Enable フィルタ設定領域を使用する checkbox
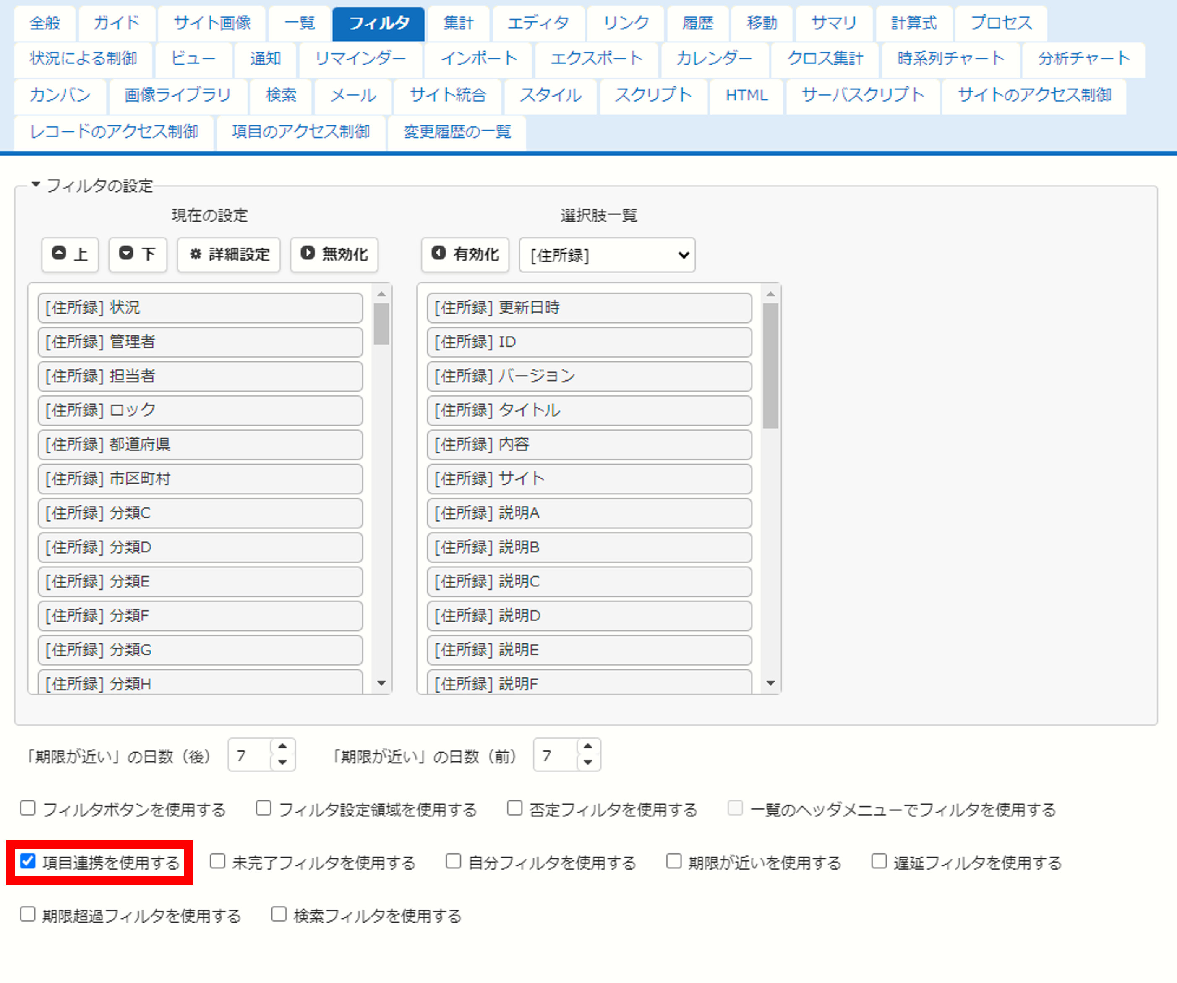This screenshot has height=983, width=1177. (264, 808)
